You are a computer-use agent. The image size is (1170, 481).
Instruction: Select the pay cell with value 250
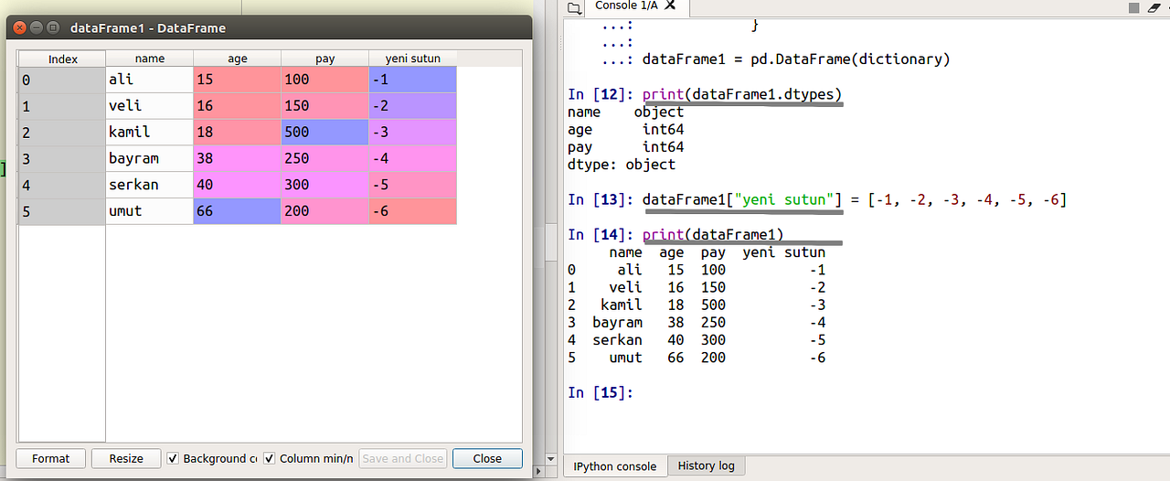click(x=325, y=158)
